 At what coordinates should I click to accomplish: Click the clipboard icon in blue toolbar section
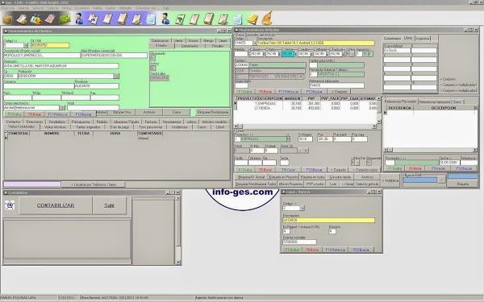[x=122, y=19]
